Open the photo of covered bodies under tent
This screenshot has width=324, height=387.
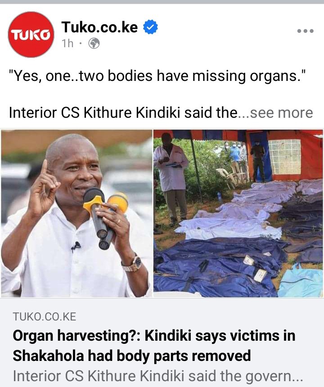coord(238,214)
